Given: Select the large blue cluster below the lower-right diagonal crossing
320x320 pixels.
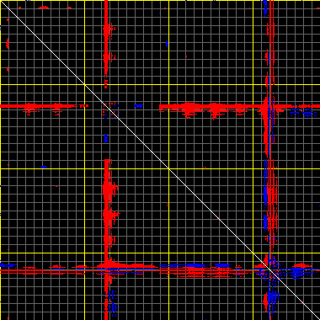Looking at the screenshot, I should point(272,297).
